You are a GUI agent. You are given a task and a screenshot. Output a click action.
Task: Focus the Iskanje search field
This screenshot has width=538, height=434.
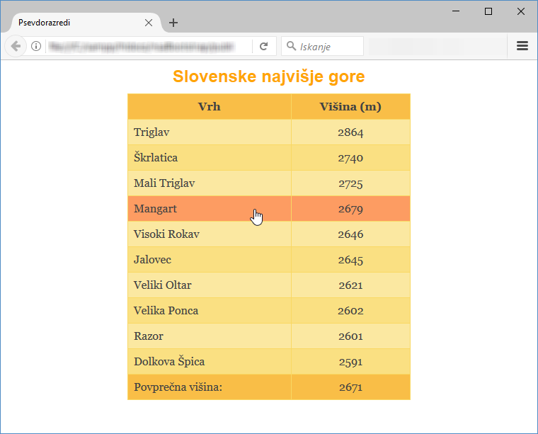tap(322, 46)
